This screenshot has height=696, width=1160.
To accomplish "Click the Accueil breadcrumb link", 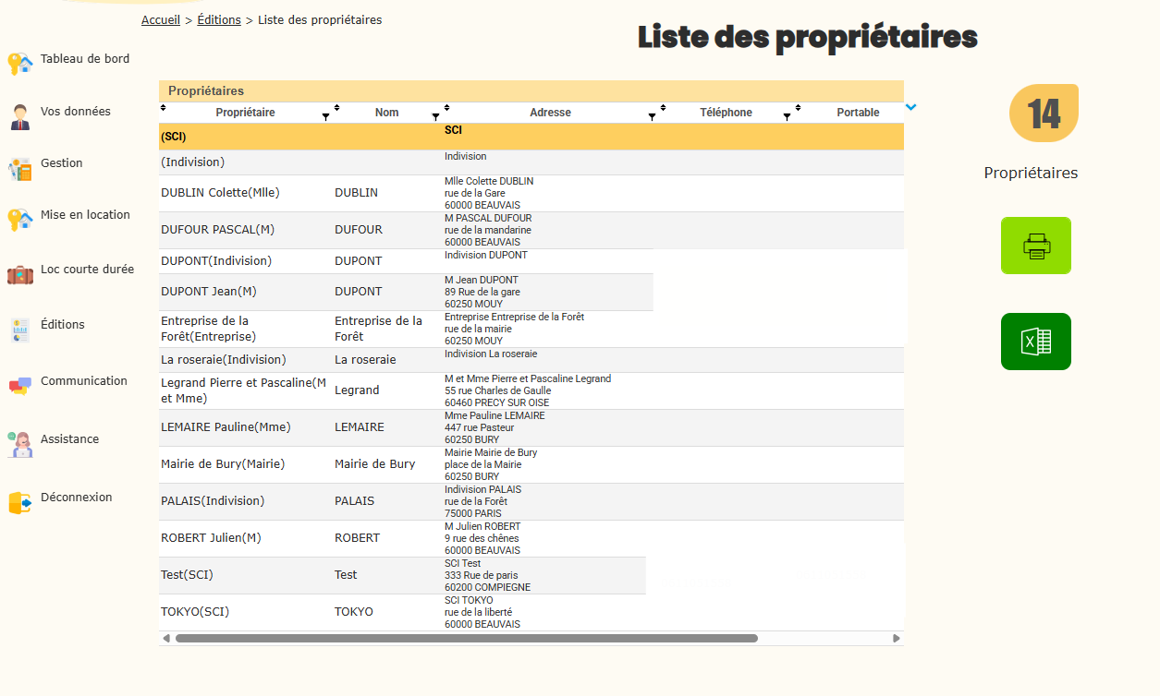I will pos(161,20).
